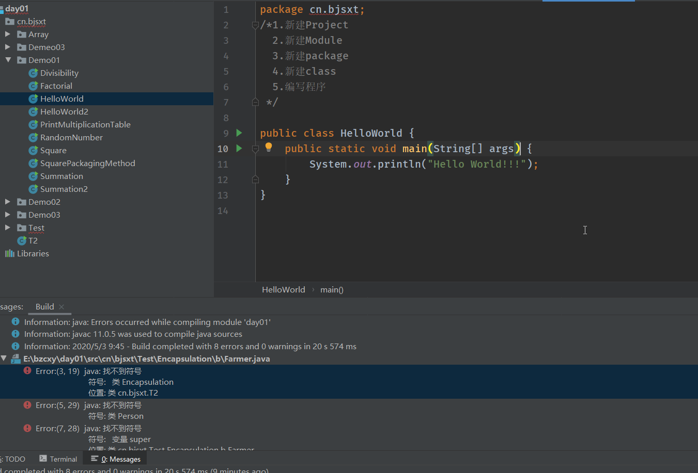Toggle fold marker at main closing brace line 12
The image size is (698, 473).
pyautogui.click(x=255, y=180)
